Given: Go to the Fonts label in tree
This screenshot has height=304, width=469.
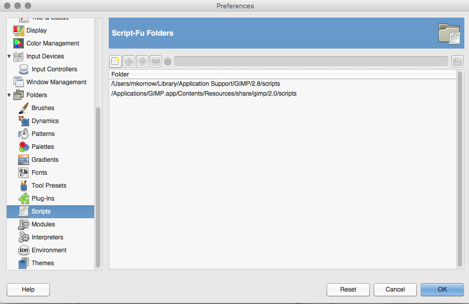Looking at the screenshot, I should tap(39, 173).
